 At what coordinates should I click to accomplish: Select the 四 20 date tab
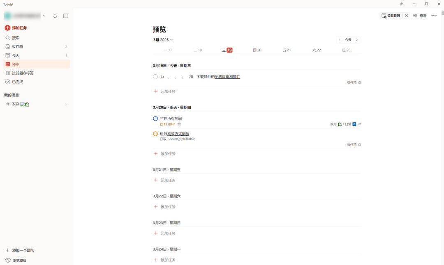[257, 50]
